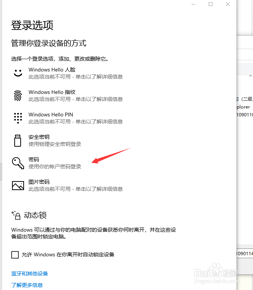Image resolution: width=253 pixels, height=290 pixels.
Task: Click the security key USB icon
Action: click(18, 141)
